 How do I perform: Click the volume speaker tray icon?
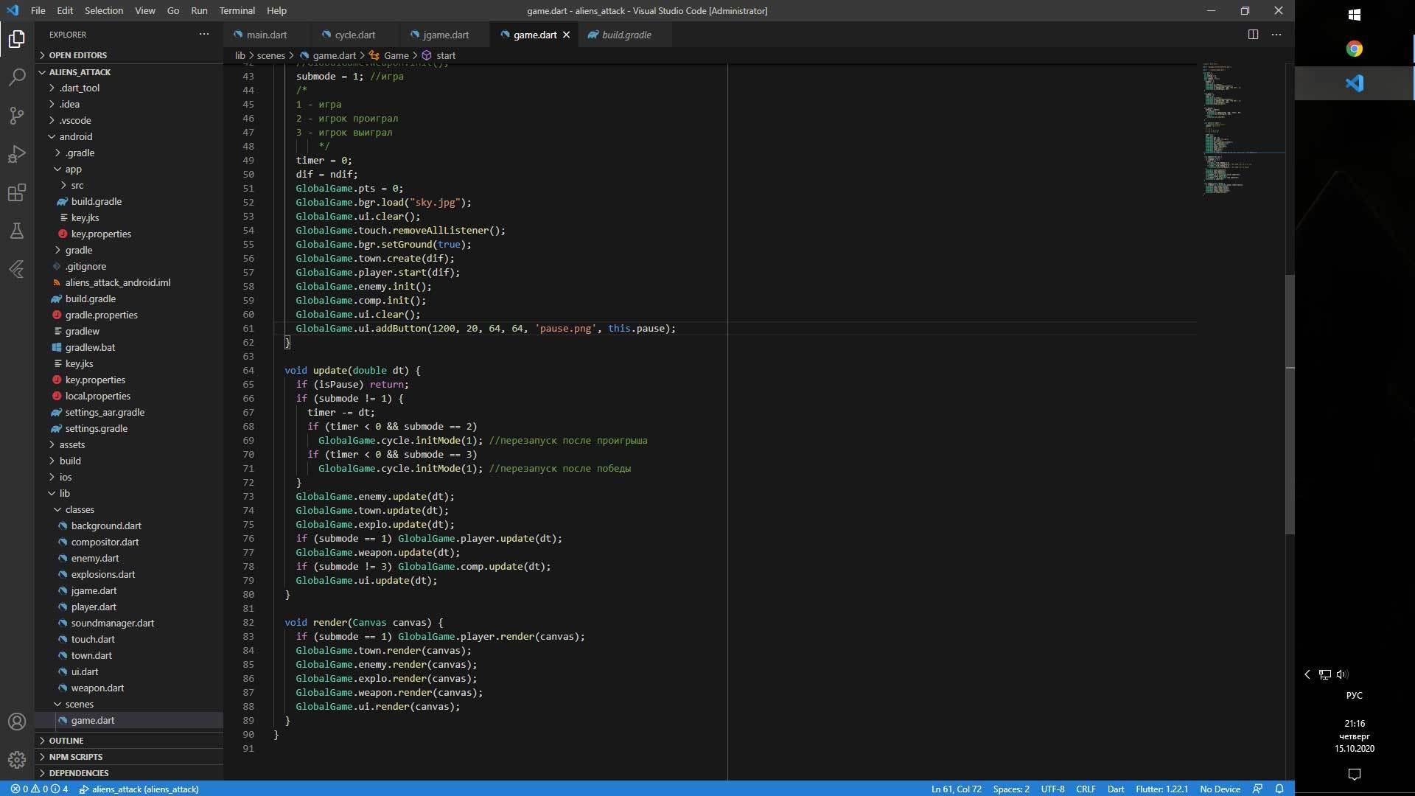pos(1342,674)
